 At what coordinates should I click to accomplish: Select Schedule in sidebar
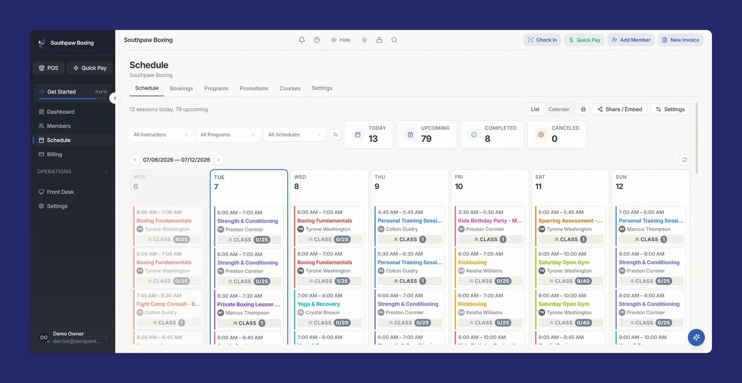coord(72,140)
